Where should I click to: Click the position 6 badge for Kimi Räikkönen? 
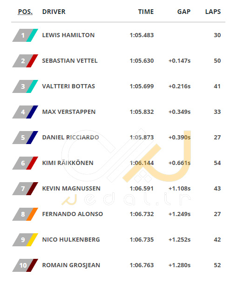pyautogui.click(x=25, y=163)
